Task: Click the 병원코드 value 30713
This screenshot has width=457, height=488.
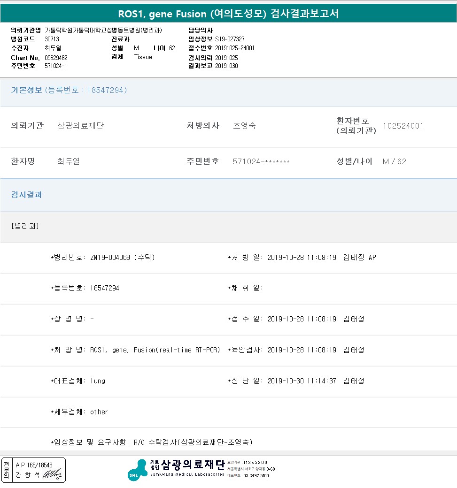Action: coord(52,39)
